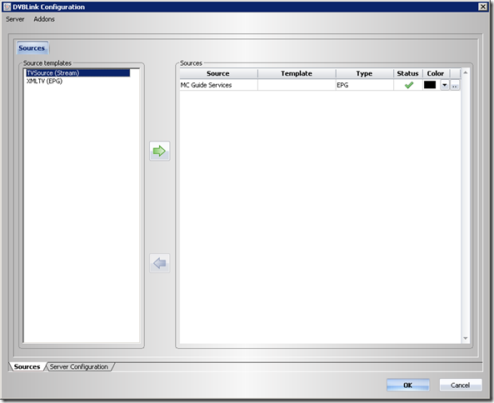Viewport: 494px width, 403px height.
Task: Open the ellipsis settings button for MC Guide Services
Action: click(455, 85)
